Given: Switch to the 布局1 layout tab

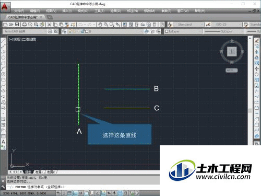Looking at the screenshot, I should point(39,172).
